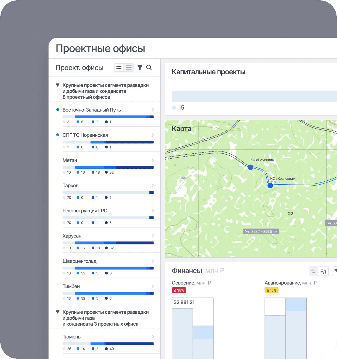The image size is (337, 359).
Task: Click value 32 in Метан legend
Action: 112,172
